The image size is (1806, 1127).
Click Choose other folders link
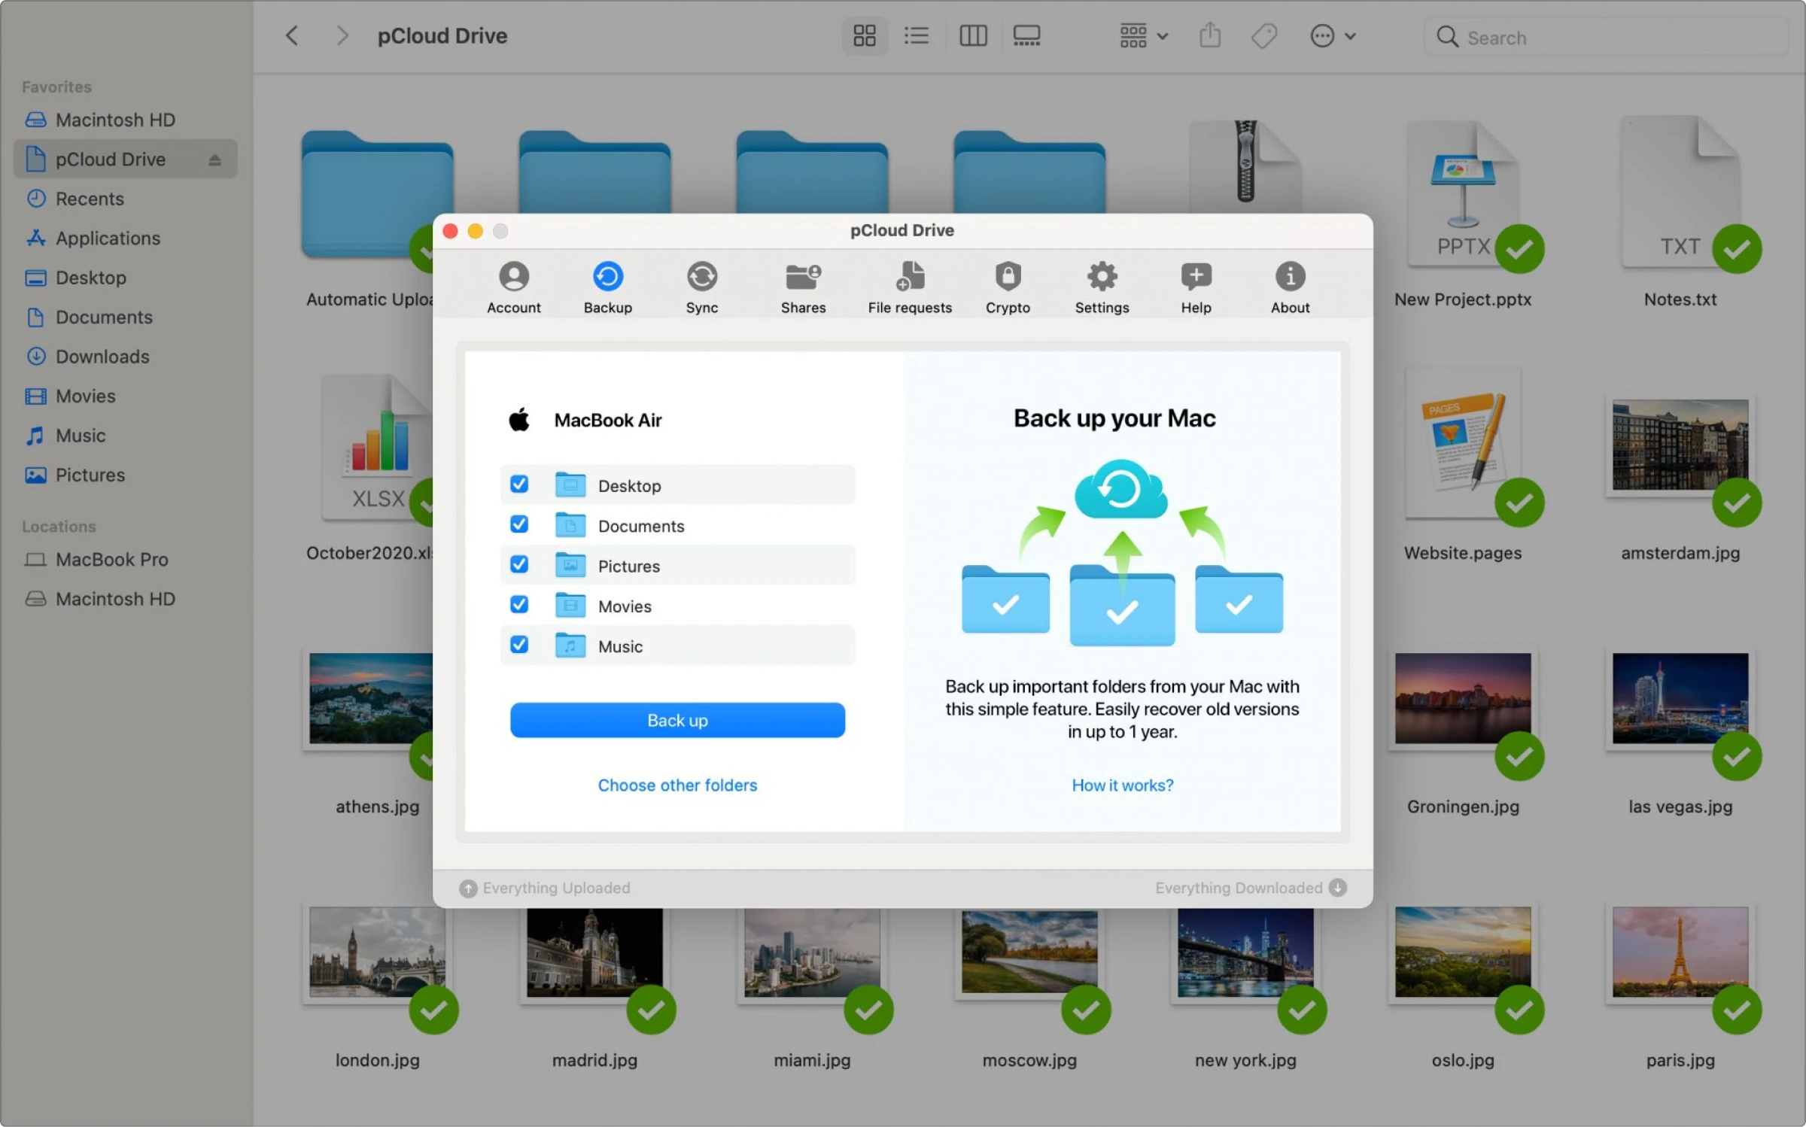[676, 784]
